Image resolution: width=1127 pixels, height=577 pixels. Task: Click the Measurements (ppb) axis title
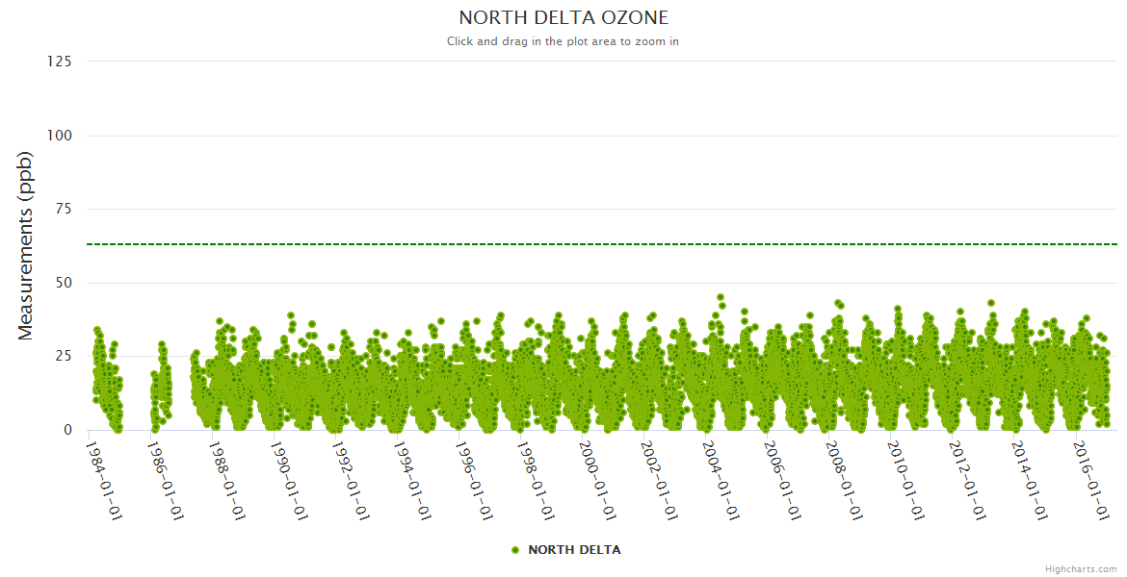[x=26, y=245]
